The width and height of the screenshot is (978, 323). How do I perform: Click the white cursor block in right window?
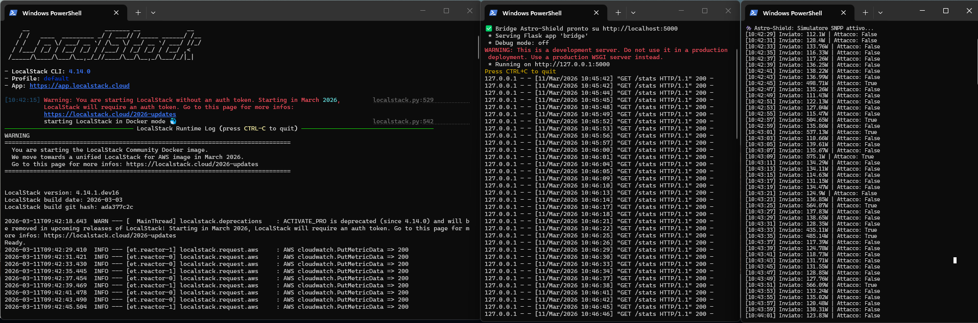pyautogui.click(x=955, y=260)
